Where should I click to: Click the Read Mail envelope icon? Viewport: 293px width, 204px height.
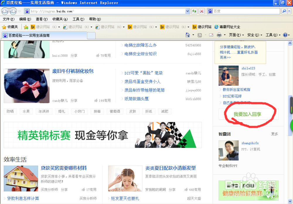click(211, 35)
